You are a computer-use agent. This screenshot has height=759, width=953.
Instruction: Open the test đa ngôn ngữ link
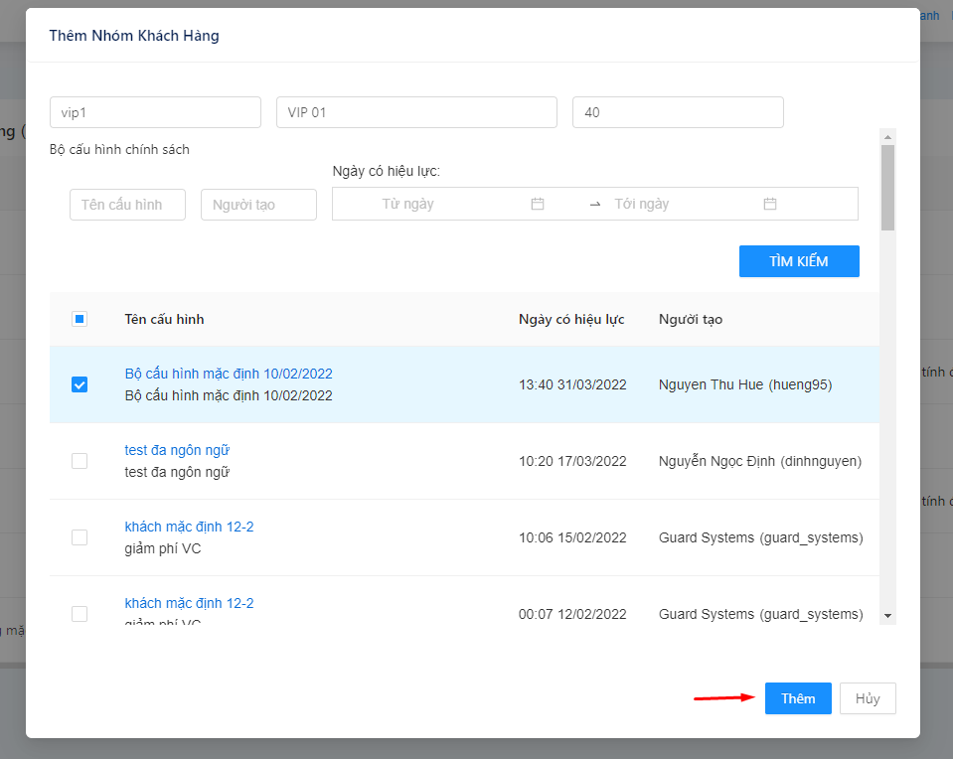(x=177, y=450)
